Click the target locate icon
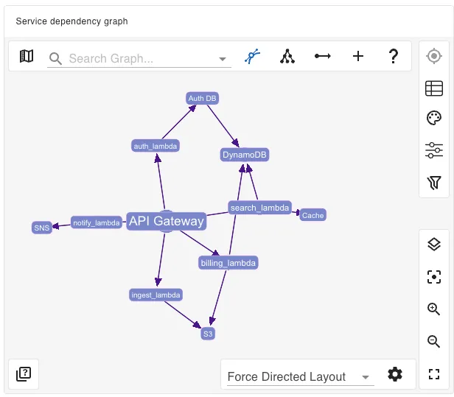Image resolution: width=454 pixels, height=397 pixels. coord(433,56)
